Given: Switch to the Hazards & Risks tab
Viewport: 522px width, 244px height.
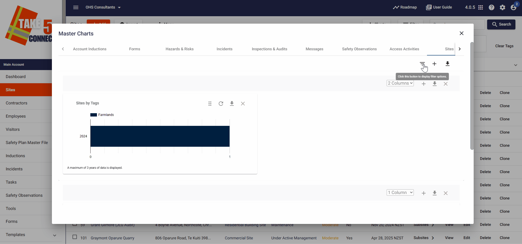Looking at the screenshot, I should click(x=180, y=49).
